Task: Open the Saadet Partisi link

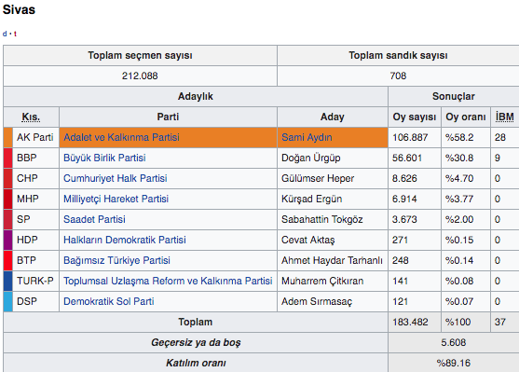Action: [94, 220]
